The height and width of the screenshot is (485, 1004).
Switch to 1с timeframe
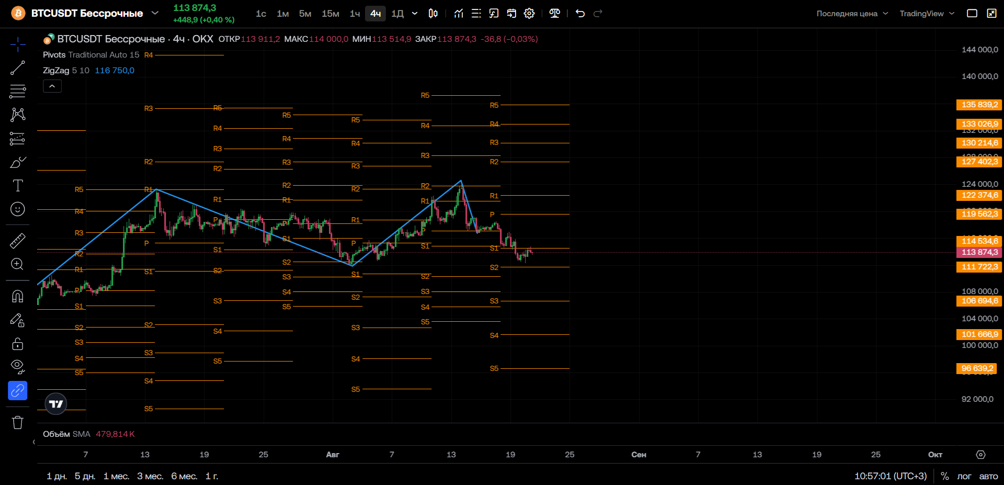[261, 14]
